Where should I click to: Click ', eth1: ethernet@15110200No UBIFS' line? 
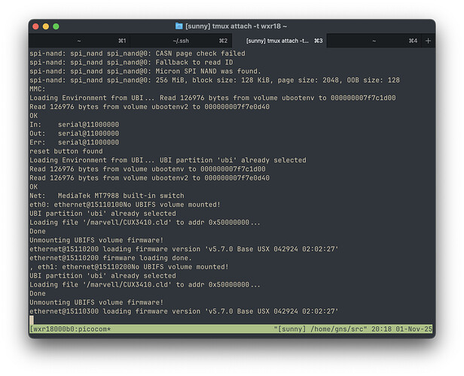129,267
